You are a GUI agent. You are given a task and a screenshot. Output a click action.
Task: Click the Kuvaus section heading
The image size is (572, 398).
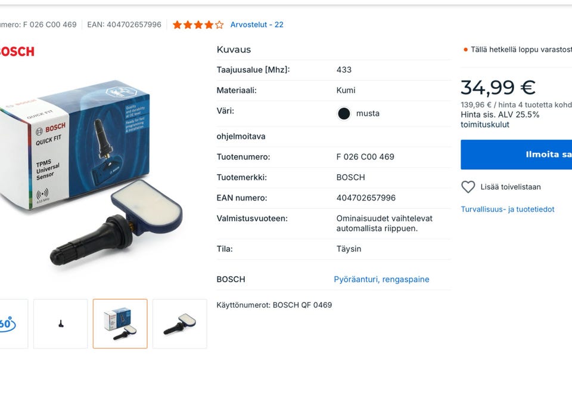coord(234,50)
